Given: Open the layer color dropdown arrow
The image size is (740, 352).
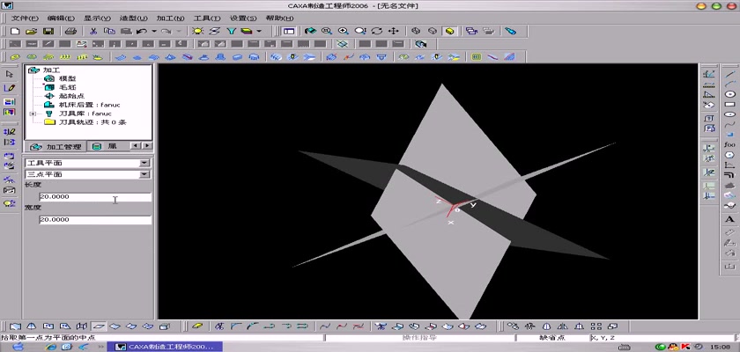Looking at the screenshot, I should tap(259, 32).
